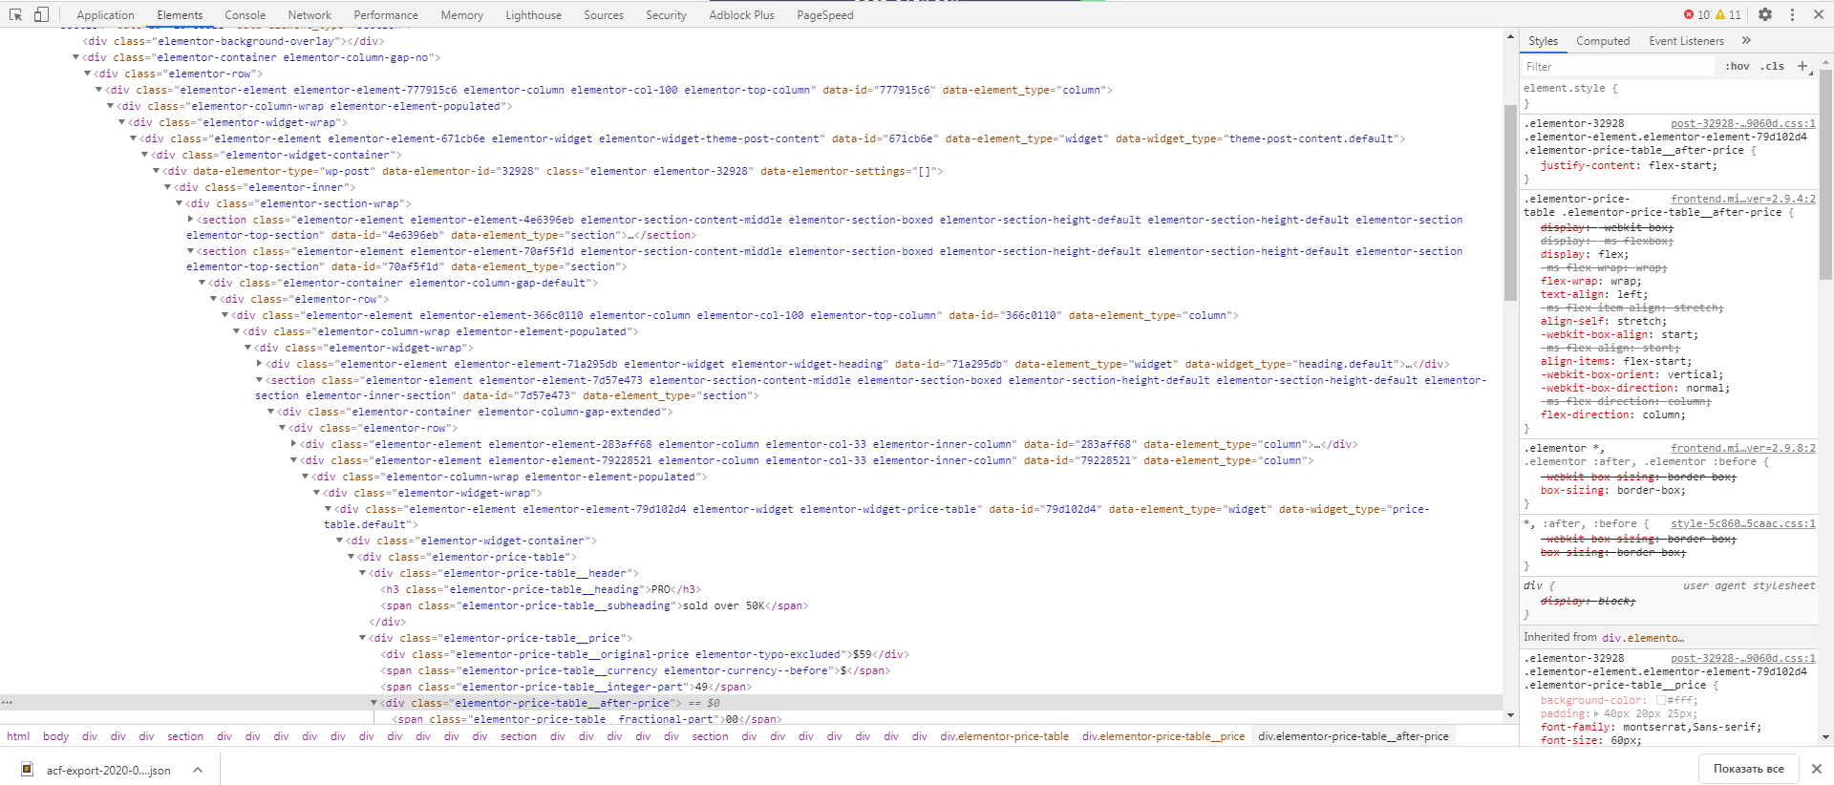This screenshot has height=785, width=1834.
Task: Toggle the :hov element state panel
Action: (x=1738, y=66)
